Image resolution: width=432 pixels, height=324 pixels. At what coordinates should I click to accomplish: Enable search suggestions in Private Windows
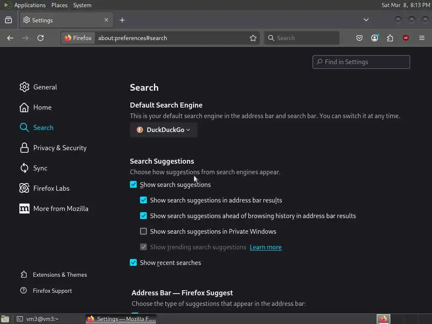click(143, 231)
